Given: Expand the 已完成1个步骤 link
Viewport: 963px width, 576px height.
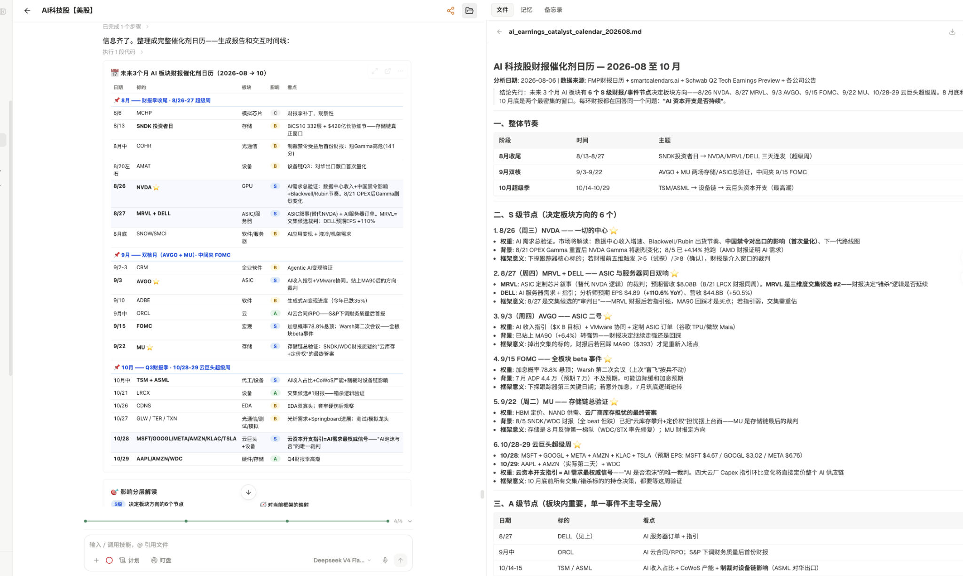Looking at the screenshot, I should (126, 27).
